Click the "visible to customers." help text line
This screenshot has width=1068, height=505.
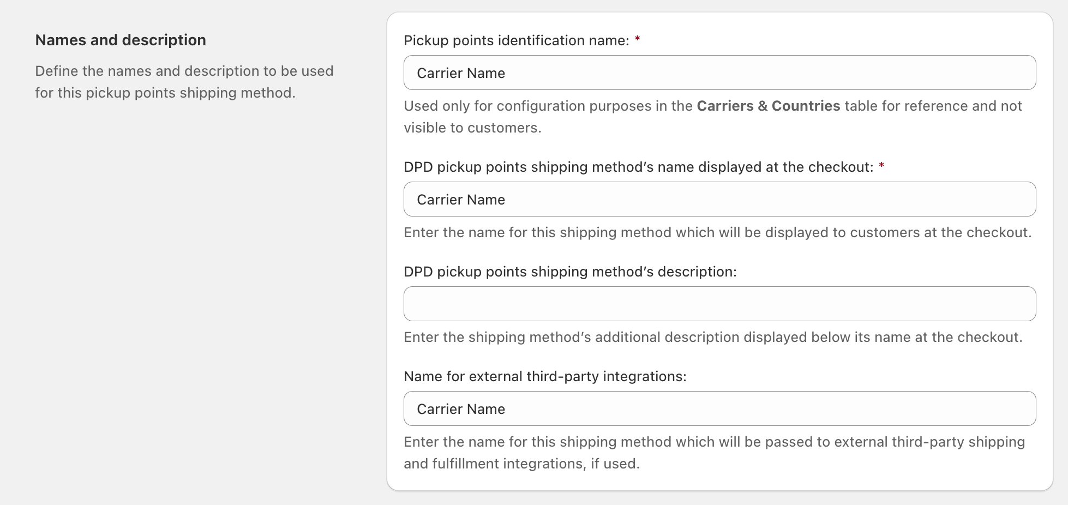pos(472,128)
